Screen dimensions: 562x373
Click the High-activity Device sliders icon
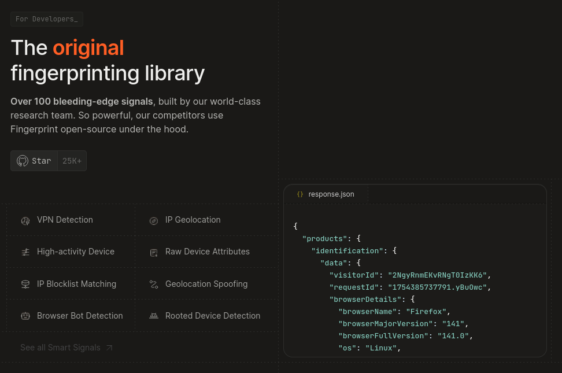[25, 253]
